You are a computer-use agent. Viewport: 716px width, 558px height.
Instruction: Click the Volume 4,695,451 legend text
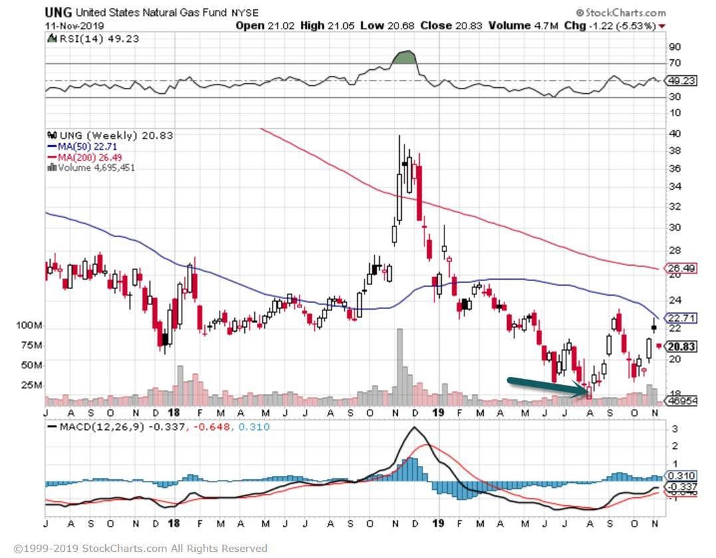[96, 168]
